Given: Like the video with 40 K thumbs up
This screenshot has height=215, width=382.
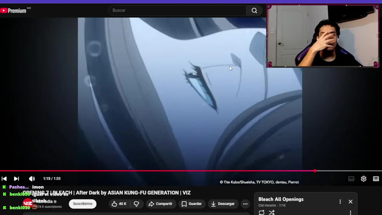Looking at the screenshot, I should (119, 204).
